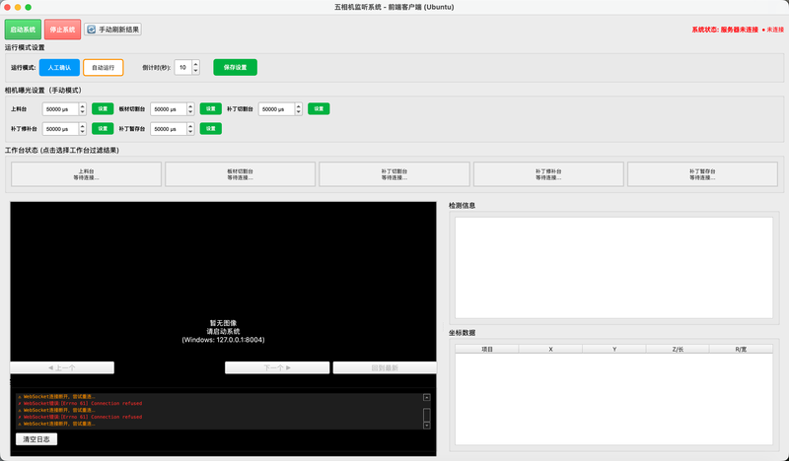Viewport: 789px width, 461px height.
Task: Stop the system via 停止系统 button
Action: pyautogui.click(x=62, y=30)
